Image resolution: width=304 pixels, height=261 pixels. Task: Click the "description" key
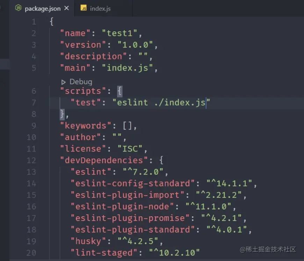(x=93, y=56)
